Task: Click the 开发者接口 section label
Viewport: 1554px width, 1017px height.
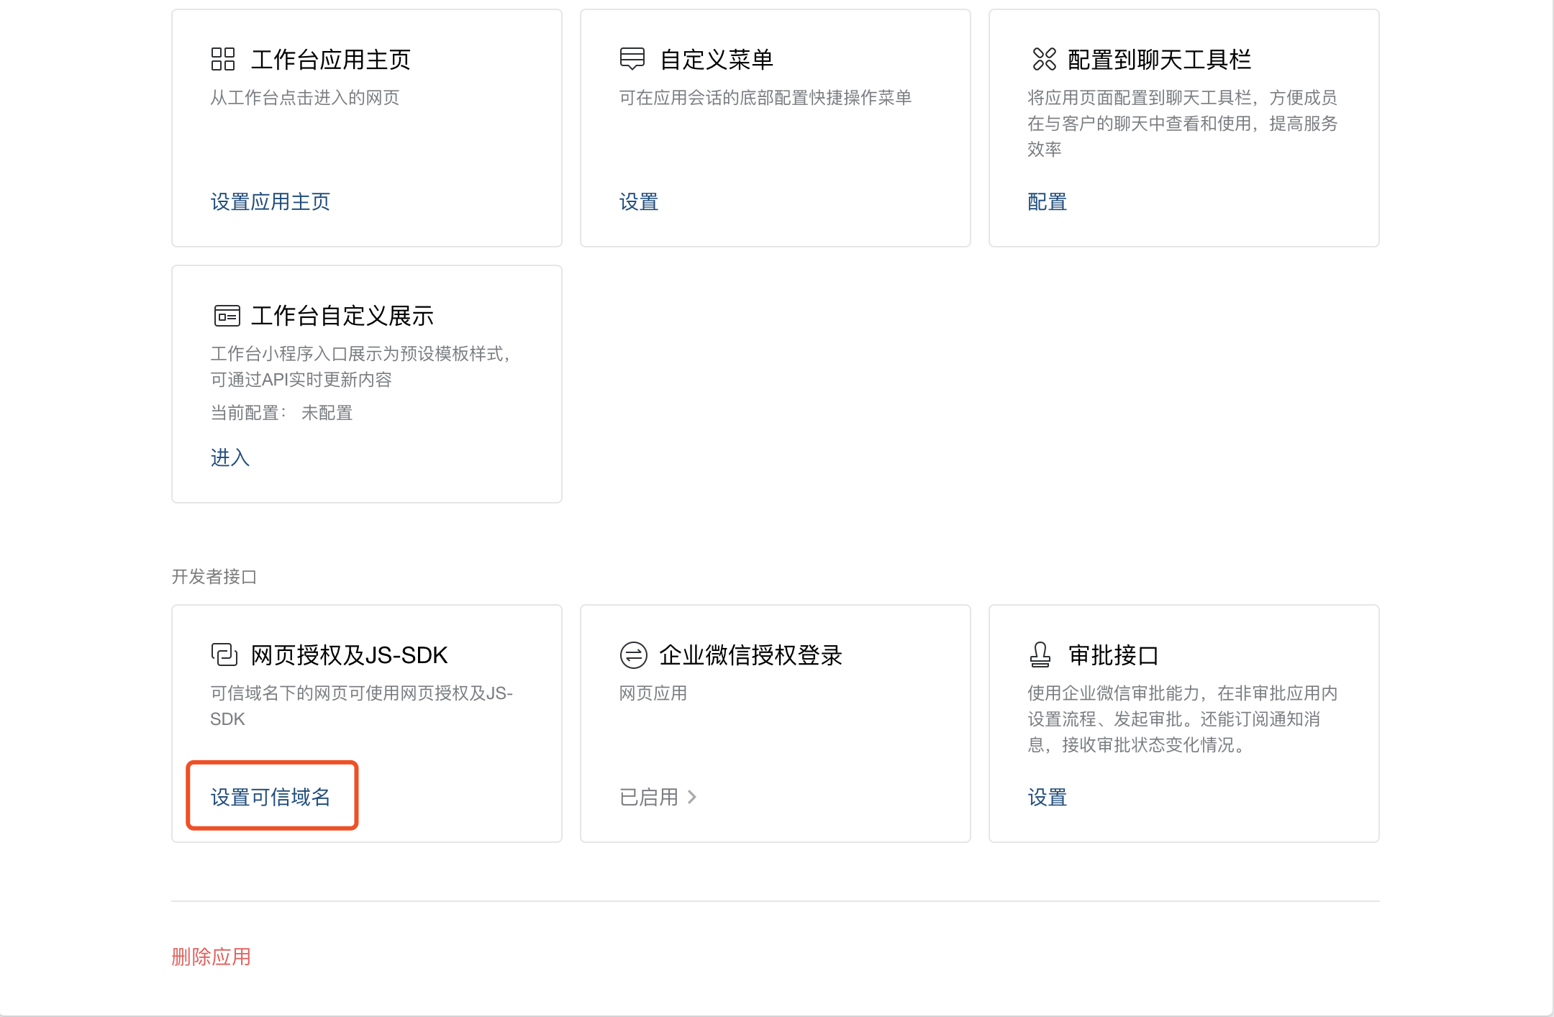Action: pos(214,576)
